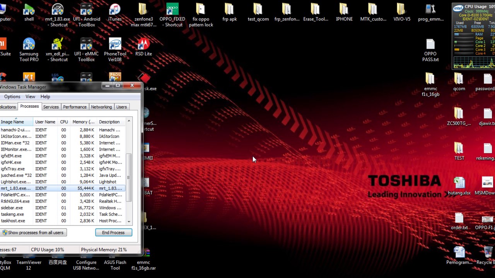Click the Toshiba logo text
This screenshot has width=495, height=278.
404,181
